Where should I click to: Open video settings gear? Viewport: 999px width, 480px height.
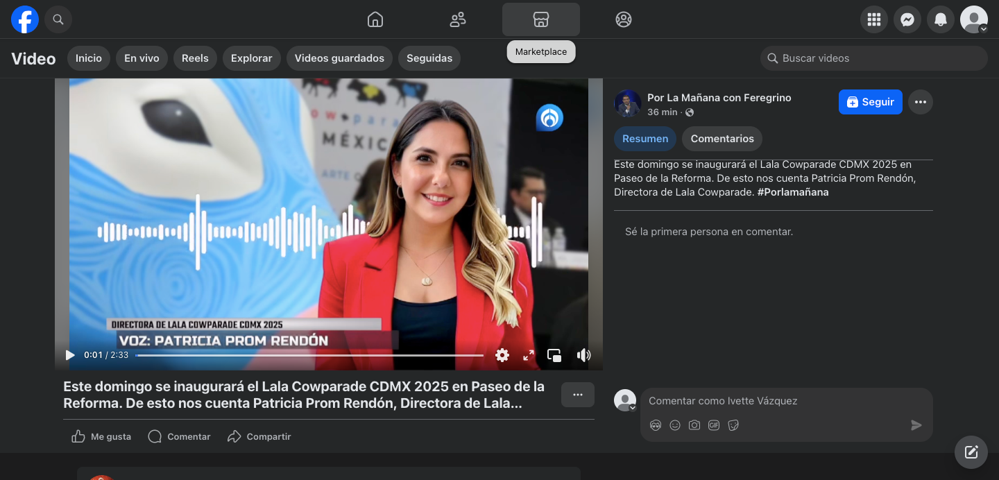[502, 355]
